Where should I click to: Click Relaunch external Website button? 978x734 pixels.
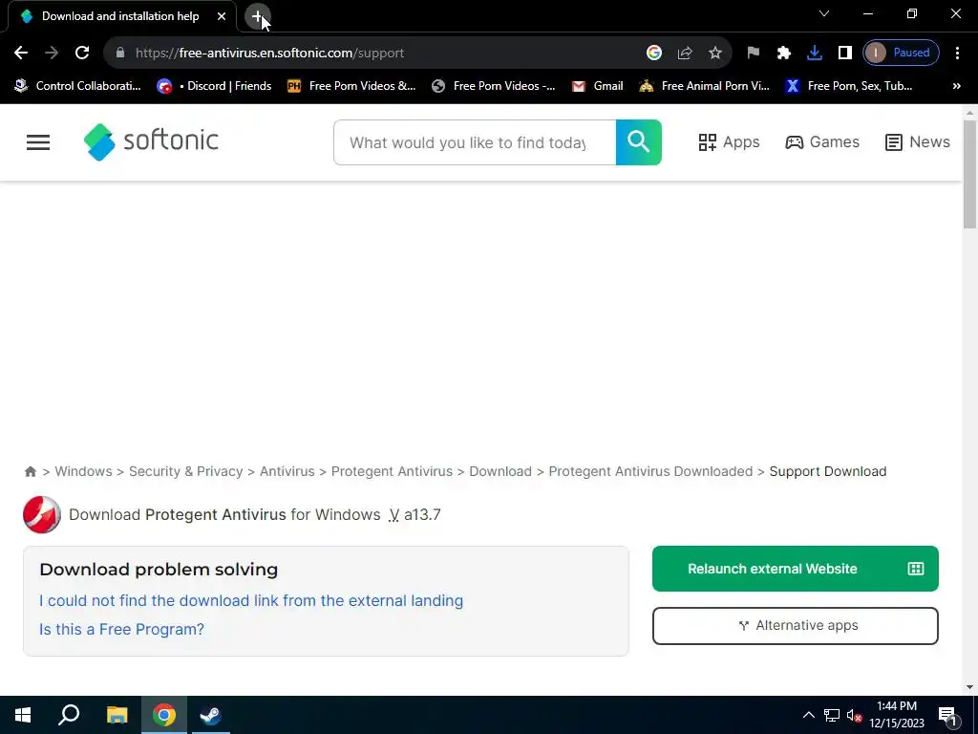click(x=796, y=569)
